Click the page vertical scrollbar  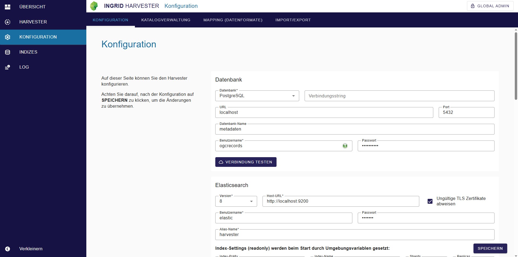(x=516, y=65)
